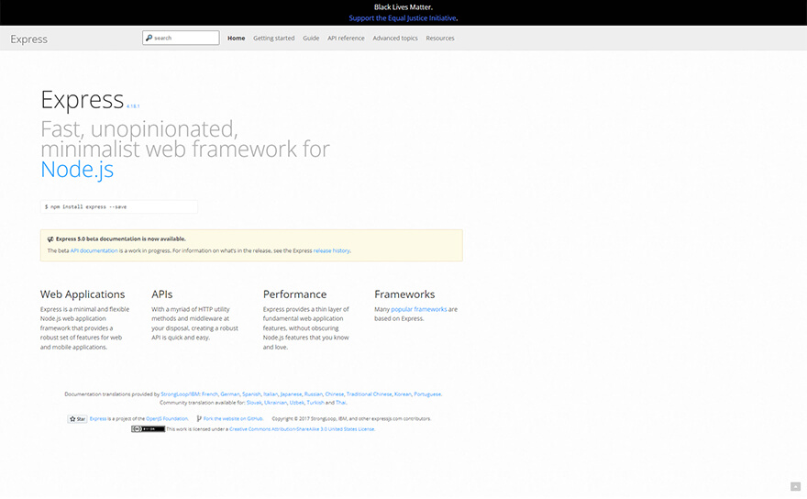Click the fork icon beside GitHub link

point(199,418)
